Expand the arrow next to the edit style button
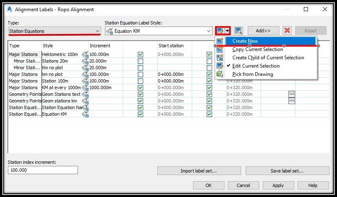Screen dimensions: 337x197 227,31
